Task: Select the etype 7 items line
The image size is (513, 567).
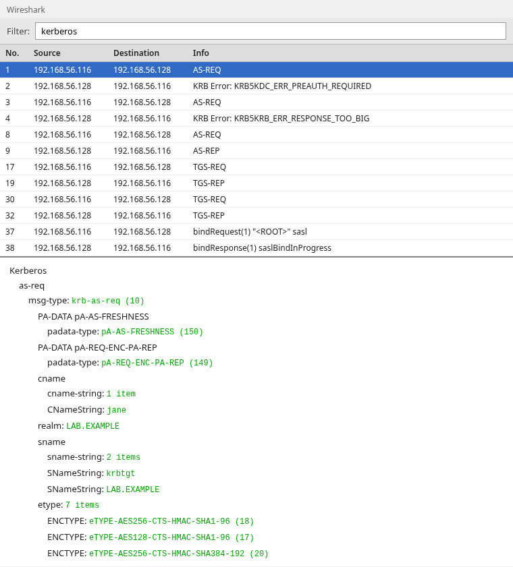Action: pos(68,505)
